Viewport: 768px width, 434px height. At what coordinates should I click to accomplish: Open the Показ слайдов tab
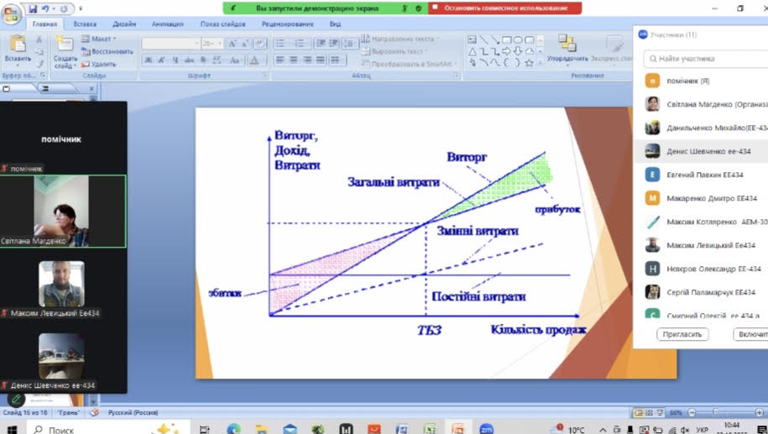click(222, 24)
